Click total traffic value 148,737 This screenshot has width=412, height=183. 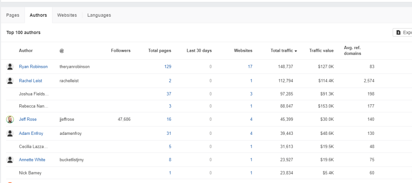point(285,67)
